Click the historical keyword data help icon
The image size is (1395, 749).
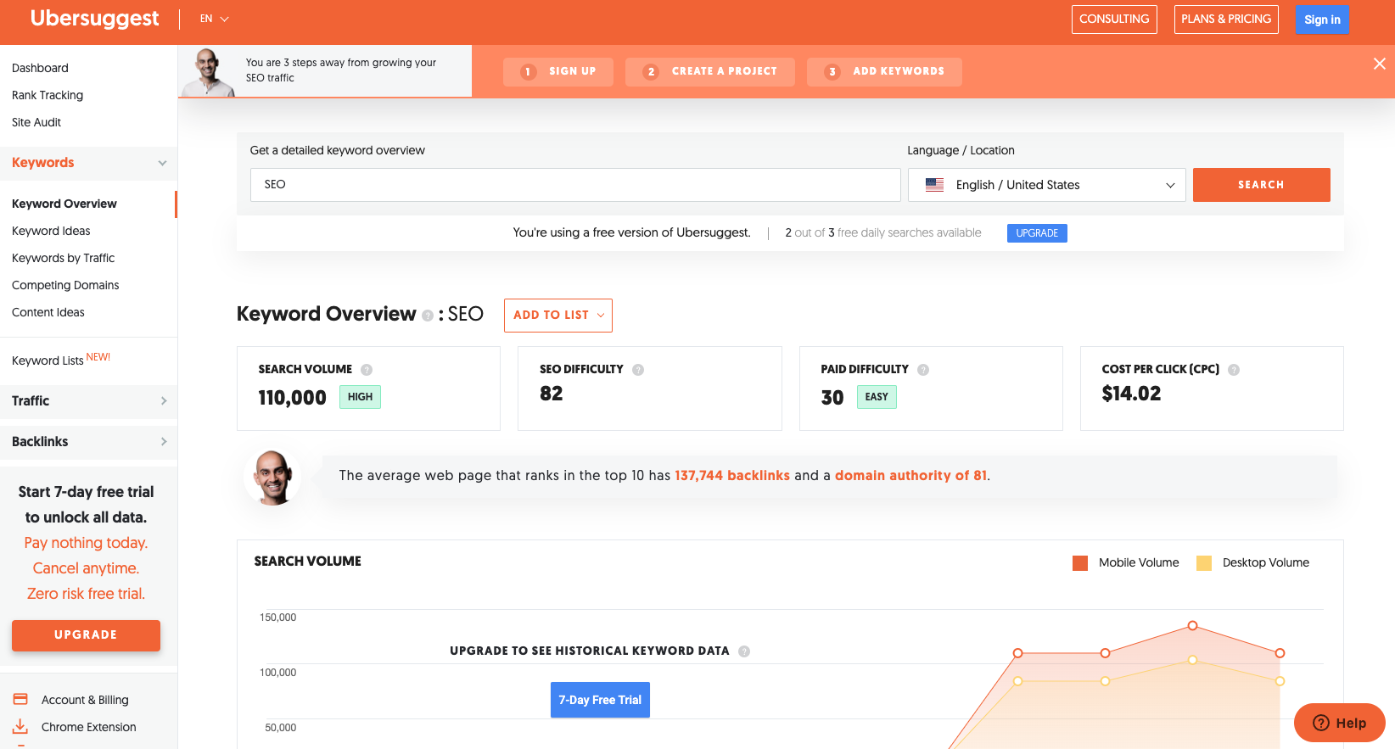click(x=744, y=651)
